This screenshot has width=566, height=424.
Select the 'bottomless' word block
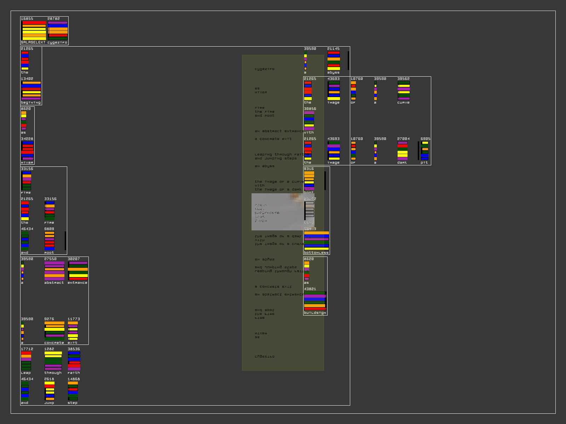tap(316, 241)
